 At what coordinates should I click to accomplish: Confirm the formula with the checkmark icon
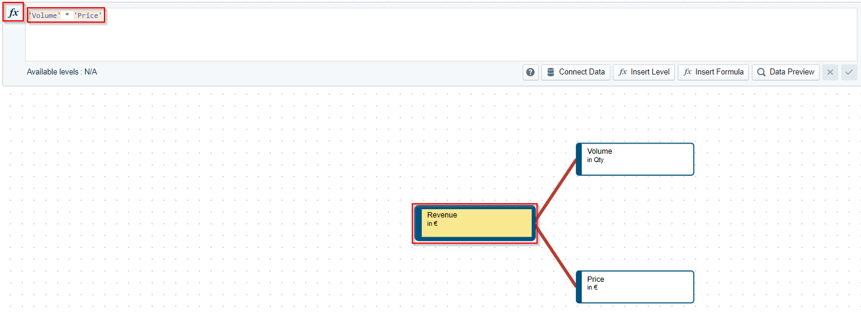coord(848,72)
